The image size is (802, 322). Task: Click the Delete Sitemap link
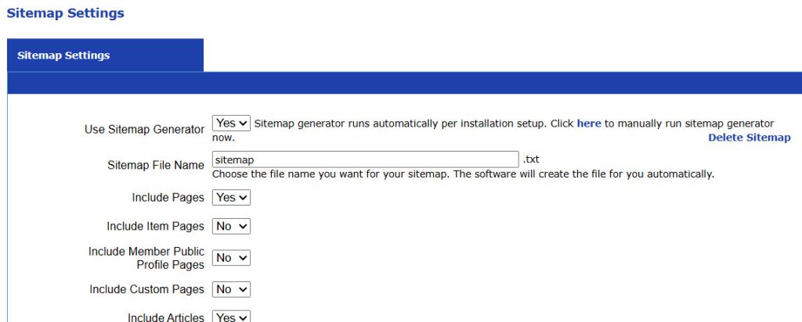click(749, 138)
